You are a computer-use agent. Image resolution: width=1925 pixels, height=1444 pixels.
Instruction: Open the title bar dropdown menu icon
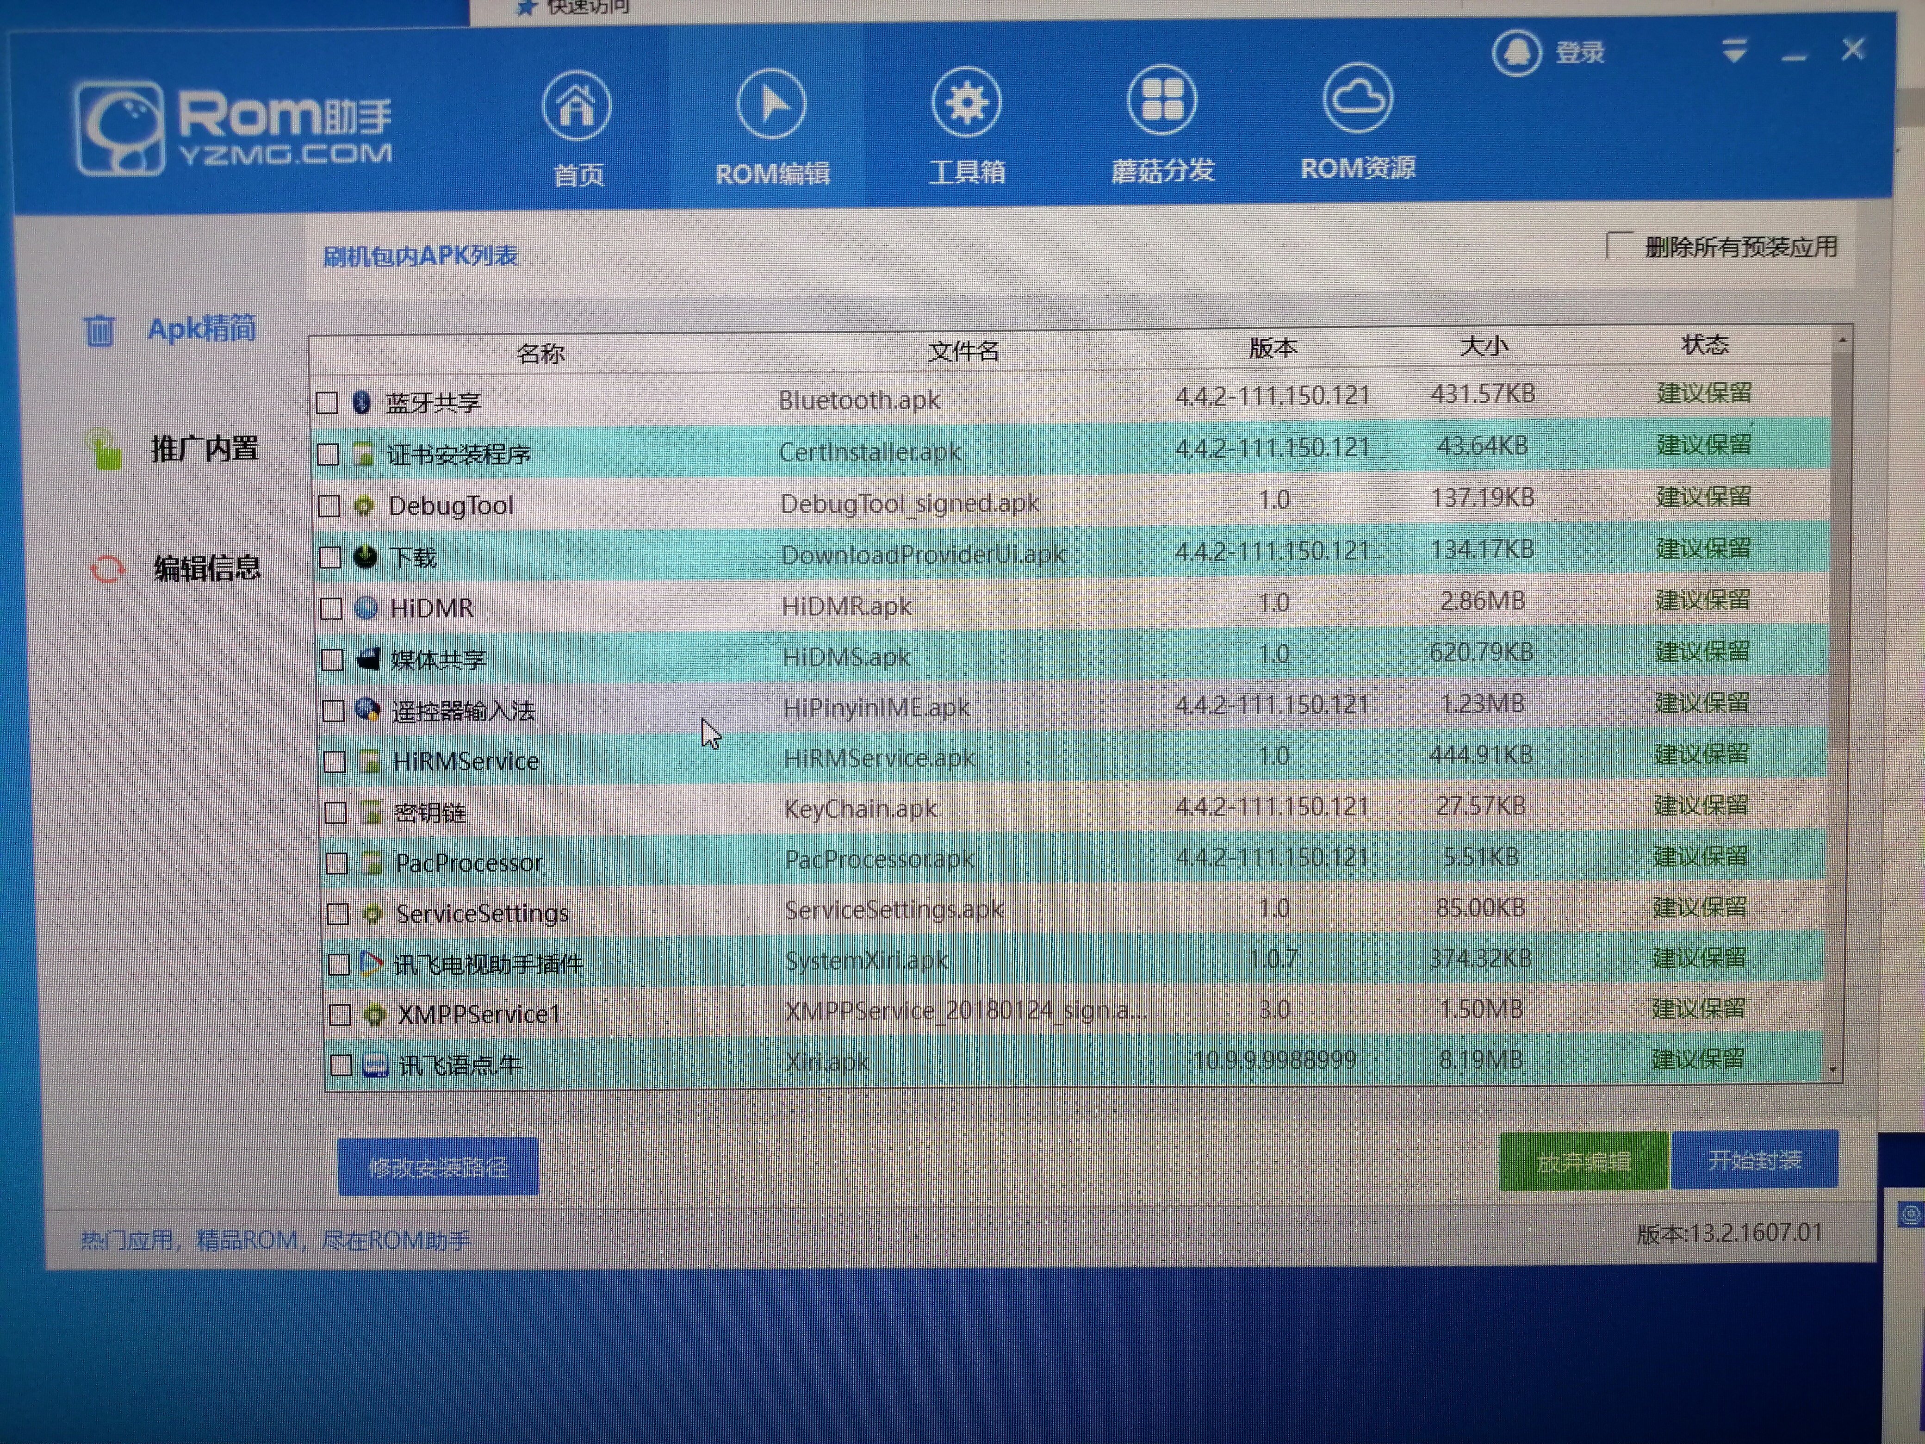click(1733, 50)
